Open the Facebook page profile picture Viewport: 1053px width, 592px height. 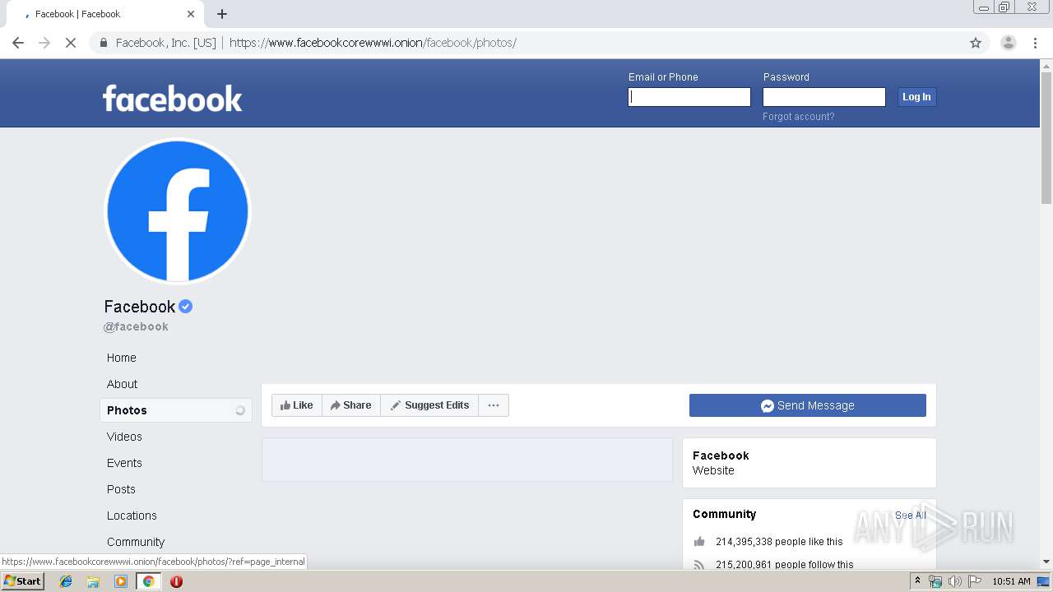click(178, 210)
